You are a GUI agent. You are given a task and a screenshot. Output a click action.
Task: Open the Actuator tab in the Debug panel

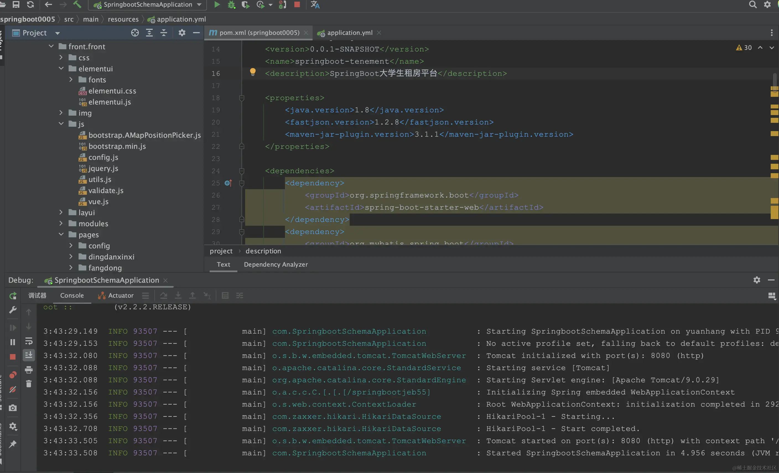[x=116, y=295]
